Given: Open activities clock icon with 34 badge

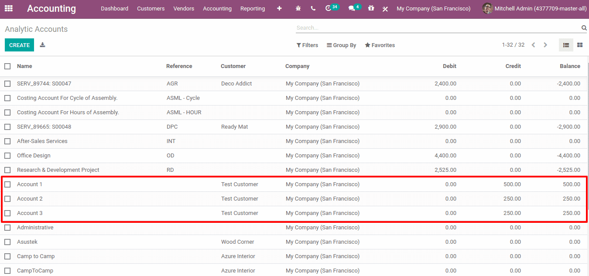Looking at the screenshot, I should coord(332,8).
